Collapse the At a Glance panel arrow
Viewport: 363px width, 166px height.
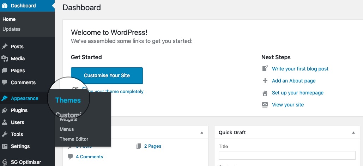[202, 133]
